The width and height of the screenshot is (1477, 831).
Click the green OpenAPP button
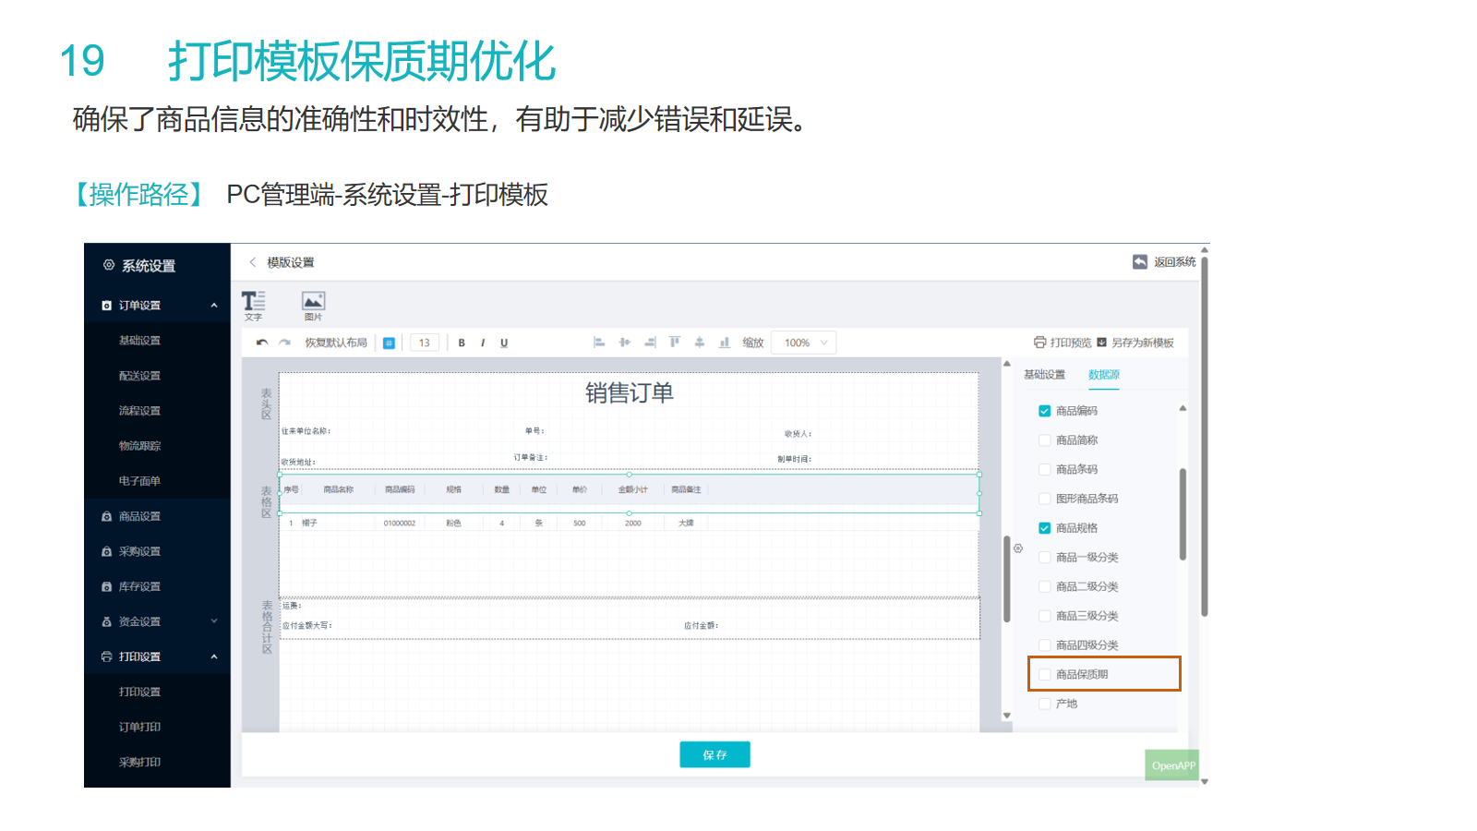click(1172, 765)
